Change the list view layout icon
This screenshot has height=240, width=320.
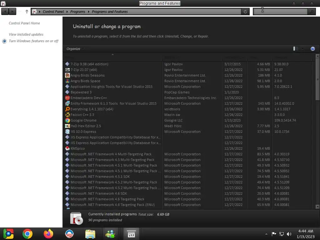(x=296, y=48)
